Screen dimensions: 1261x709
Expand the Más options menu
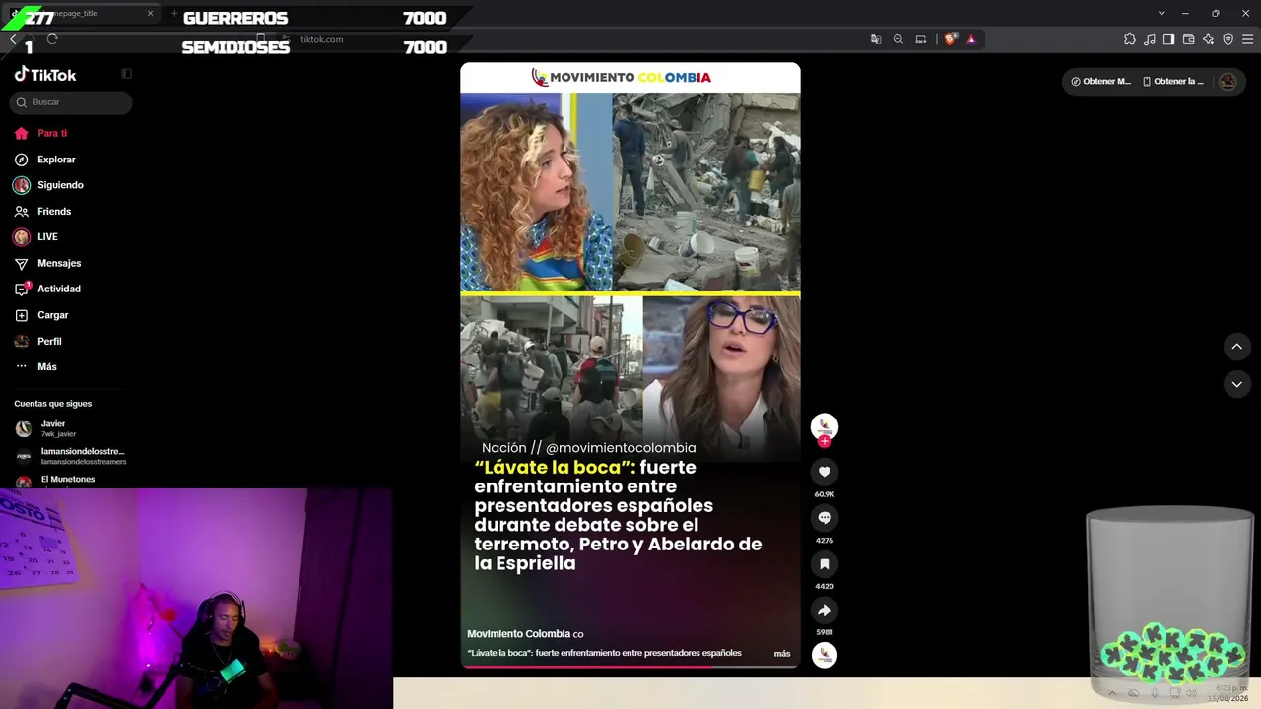(x=35, y=367)
